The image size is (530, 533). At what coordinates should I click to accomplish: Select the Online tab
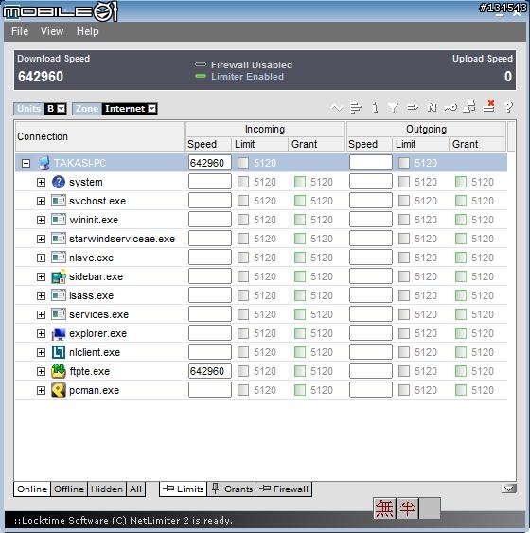pos(32,489)
